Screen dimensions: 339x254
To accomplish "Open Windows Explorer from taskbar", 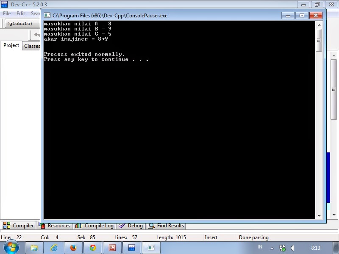I will tap(34, 248).
